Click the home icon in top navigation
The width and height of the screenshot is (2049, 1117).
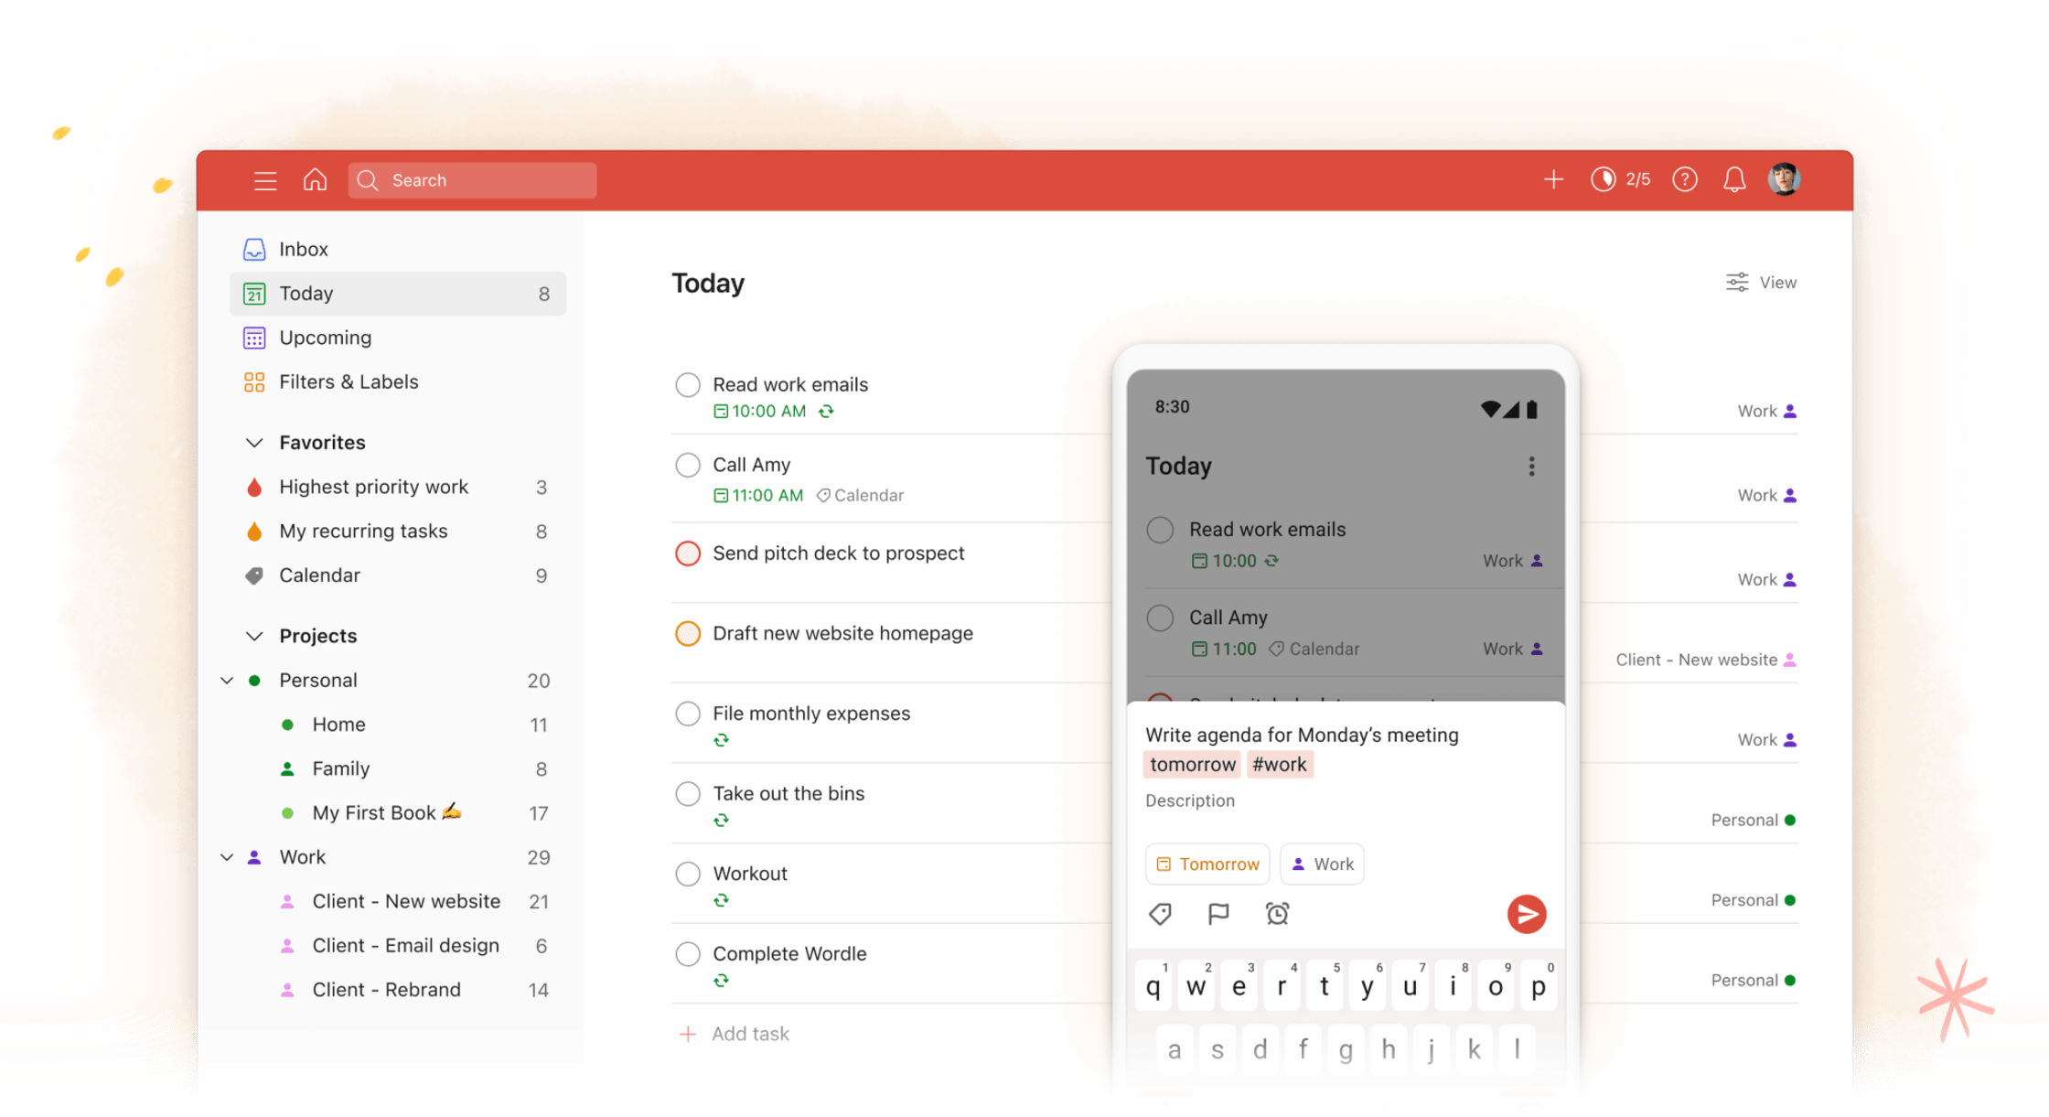coord(315,180)
